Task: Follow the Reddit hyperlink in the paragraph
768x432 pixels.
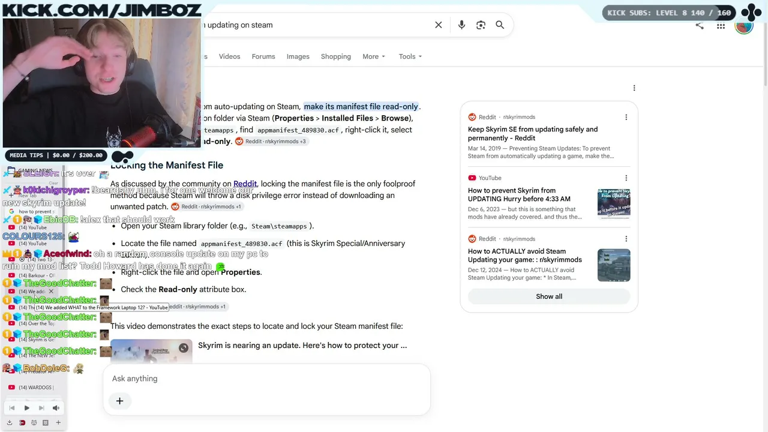Action: coord(245,184)
